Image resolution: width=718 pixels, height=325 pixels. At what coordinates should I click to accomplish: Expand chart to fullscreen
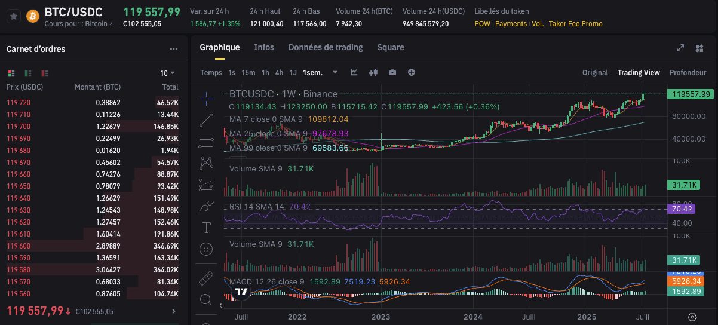680,48
